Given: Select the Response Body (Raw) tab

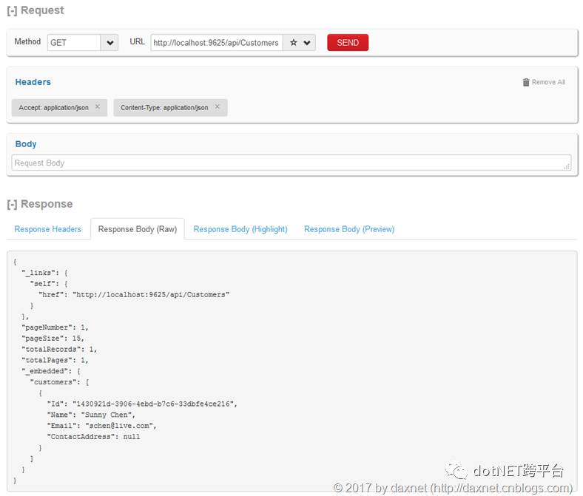Looking at the screenshot, I should (138, 229).
